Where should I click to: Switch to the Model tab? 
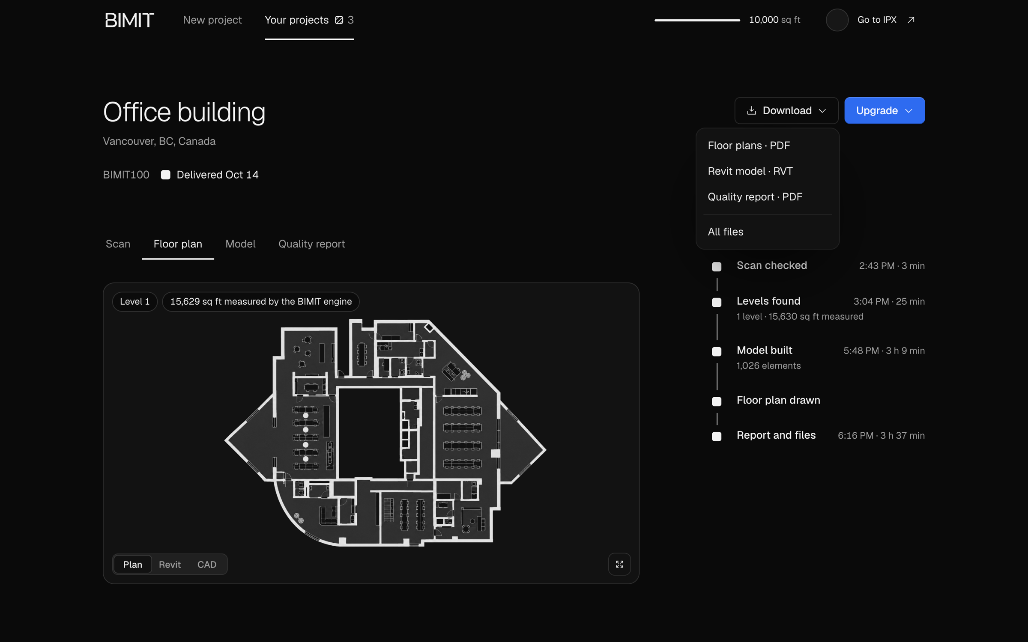[x=240, y=244]
